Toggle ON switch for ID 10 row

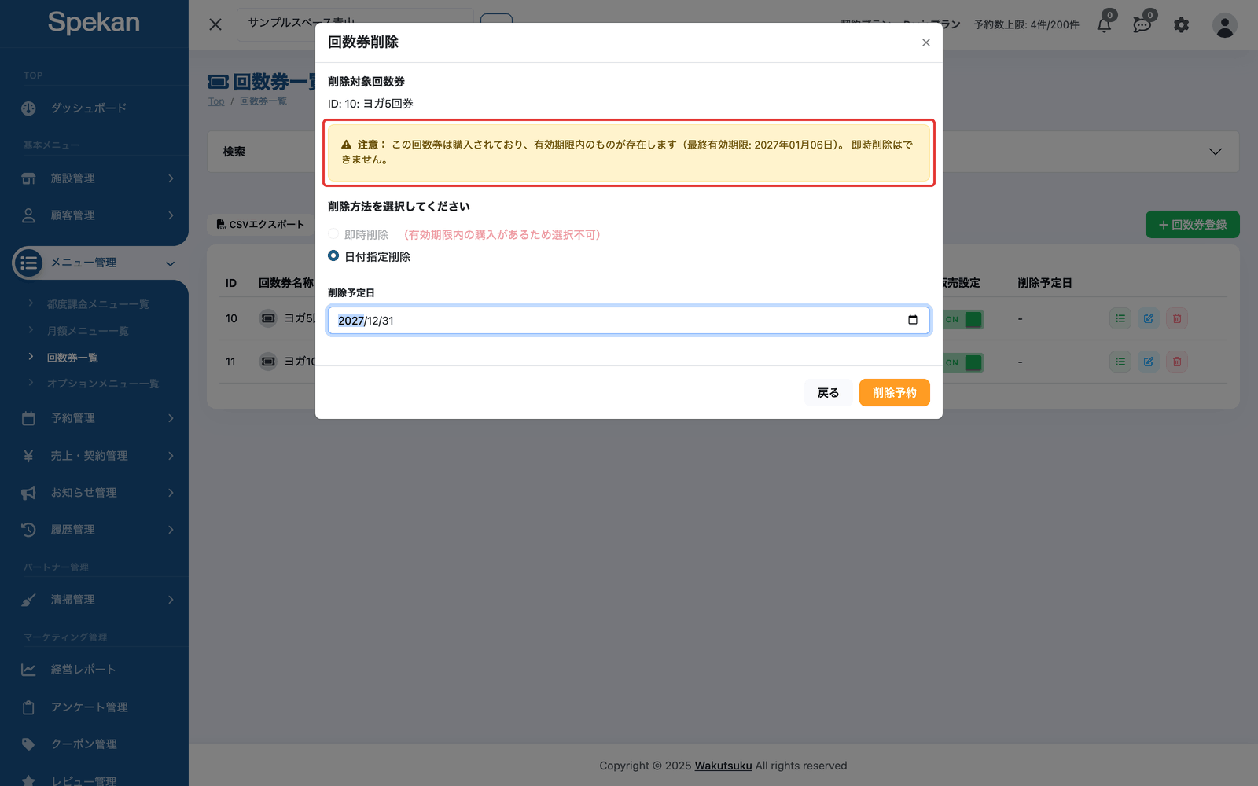[x=963, y=319]
